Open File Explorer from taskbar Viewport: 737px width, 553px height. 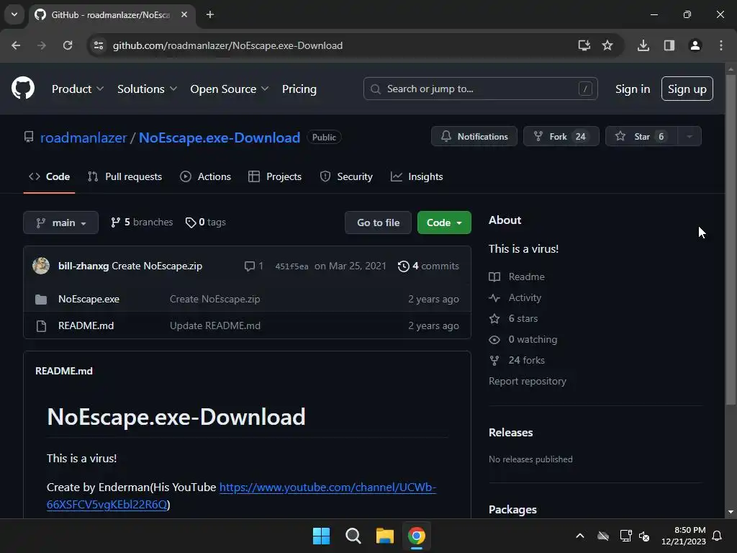pos(385,536)
